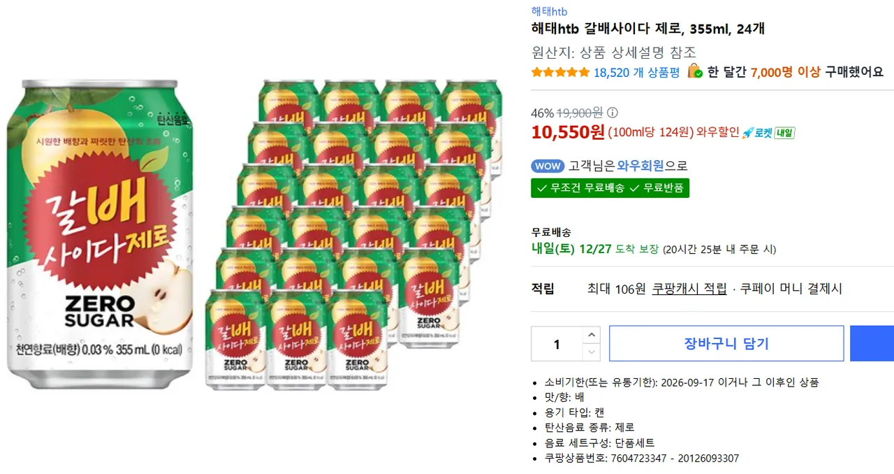
Task: Open the 해태htb brand link
Action: pos(549,11)
